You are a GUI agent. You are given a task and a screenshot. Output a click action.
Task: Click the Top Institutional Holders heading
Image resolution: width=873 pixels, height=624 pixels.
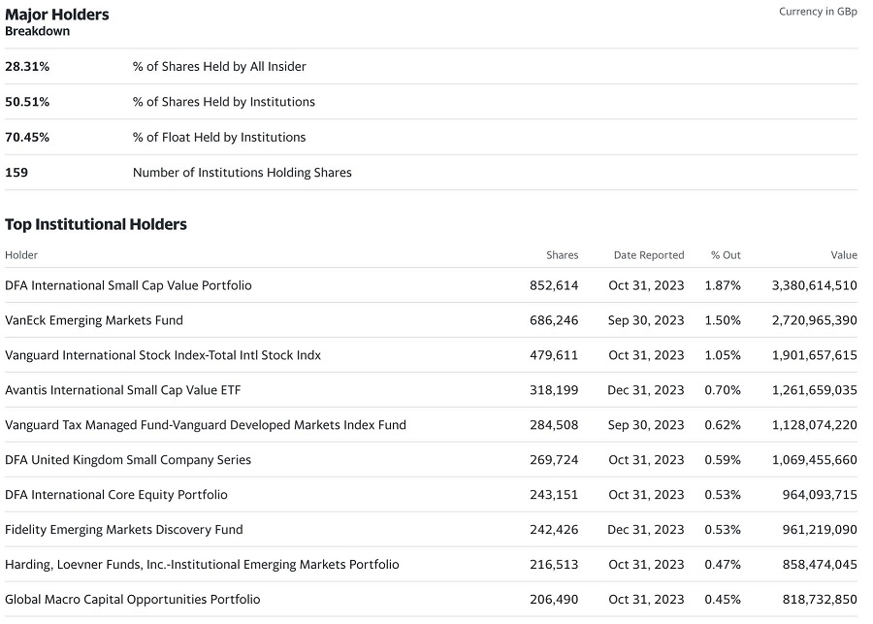tap(96, 224)
